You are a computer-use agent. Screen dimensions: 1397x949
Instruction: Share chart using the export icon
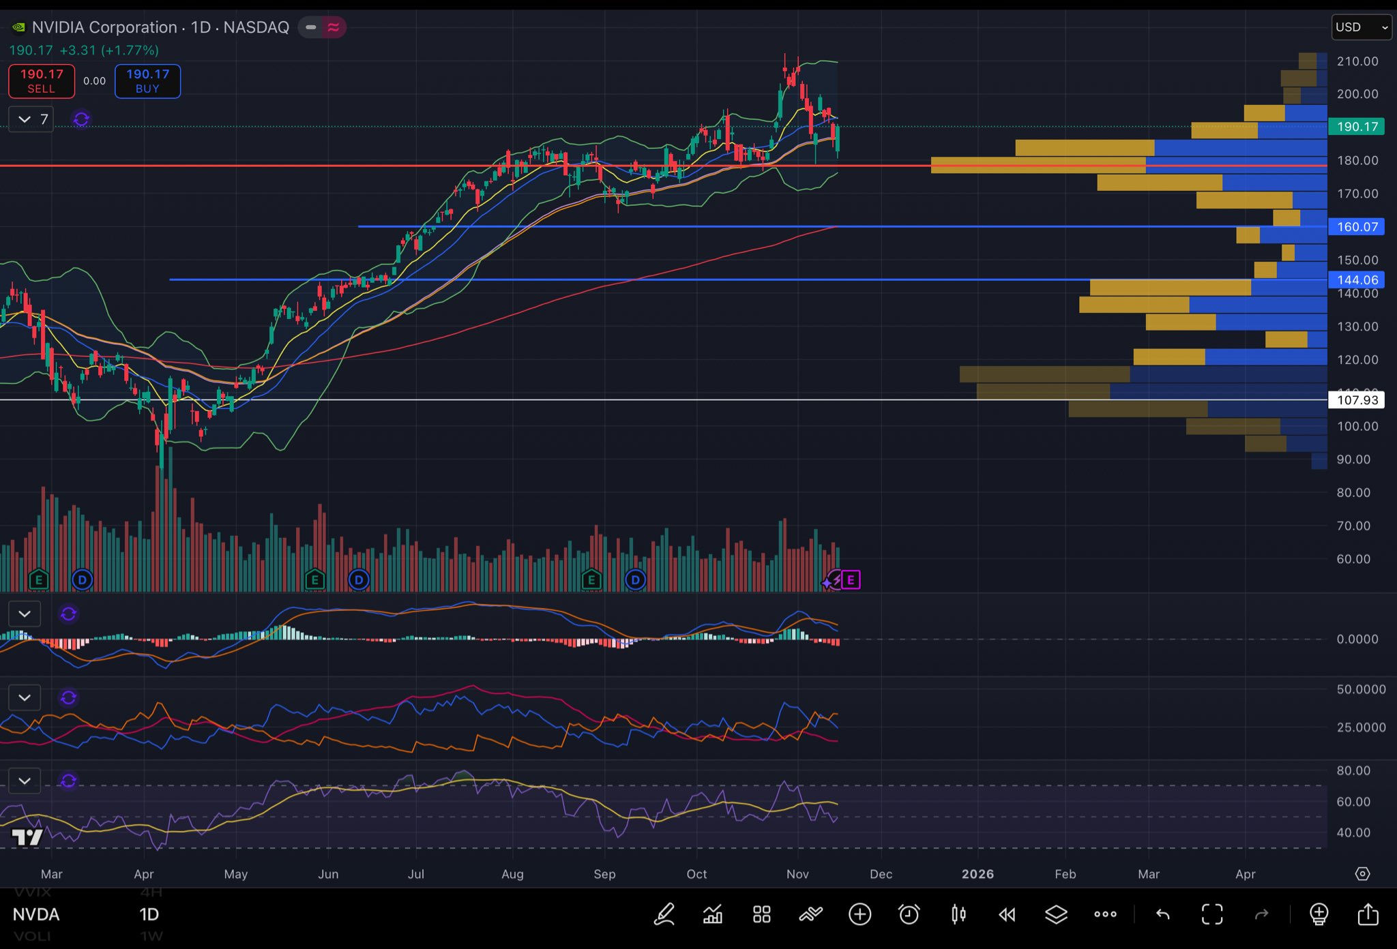coord(1368,914)
